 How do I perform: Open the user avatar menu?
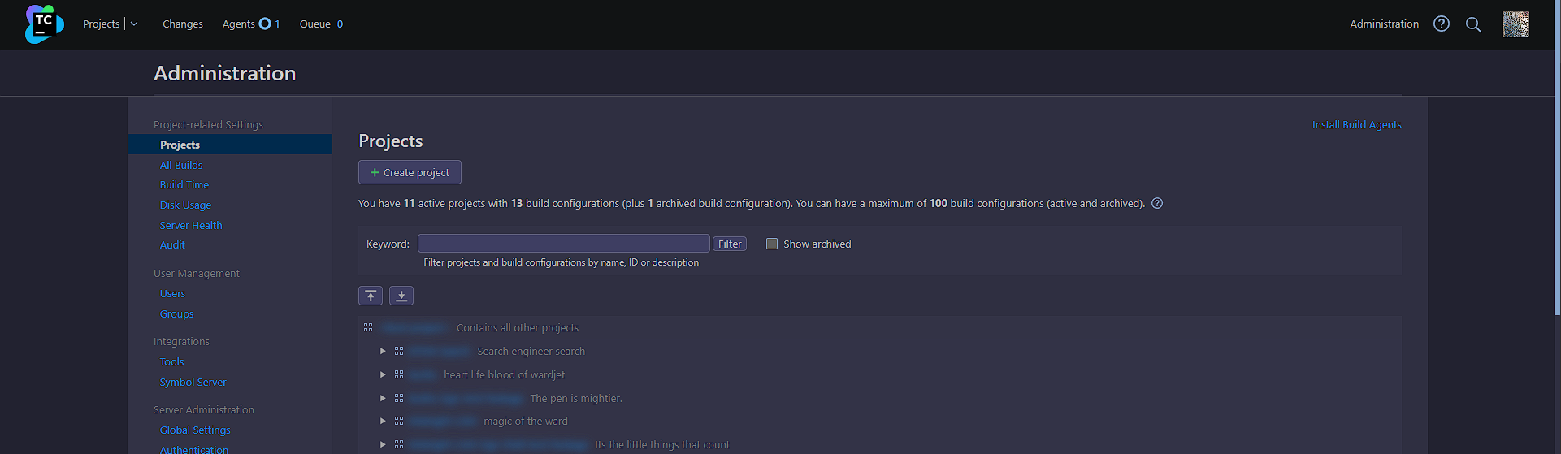pyautogui.click(x=1516, y=24)
